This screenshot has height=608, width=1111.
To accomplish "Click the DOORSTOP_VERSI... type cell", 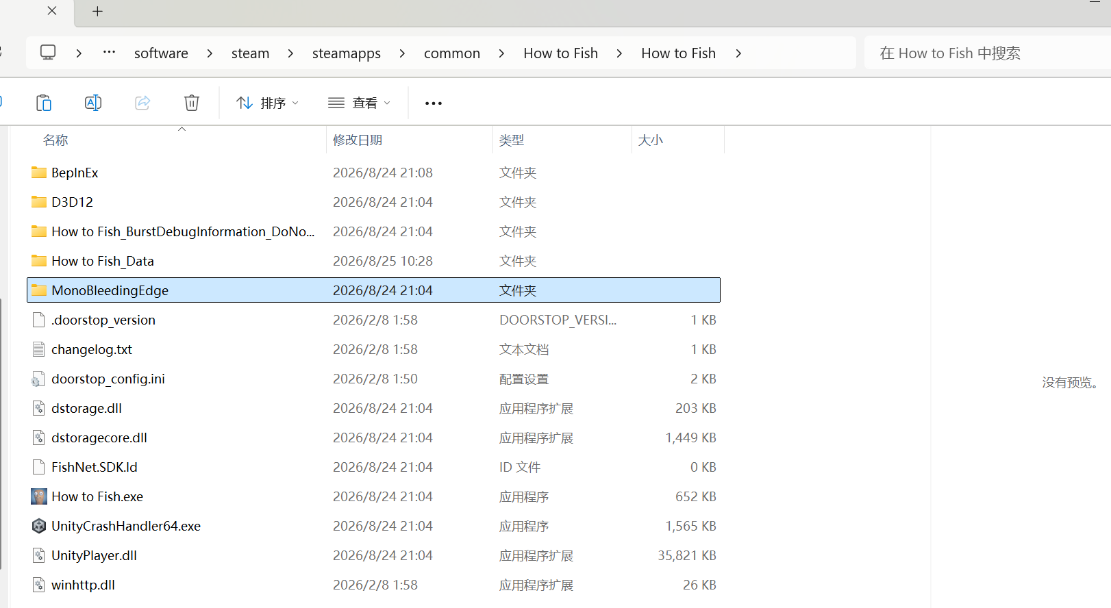I will click(558, 320).
